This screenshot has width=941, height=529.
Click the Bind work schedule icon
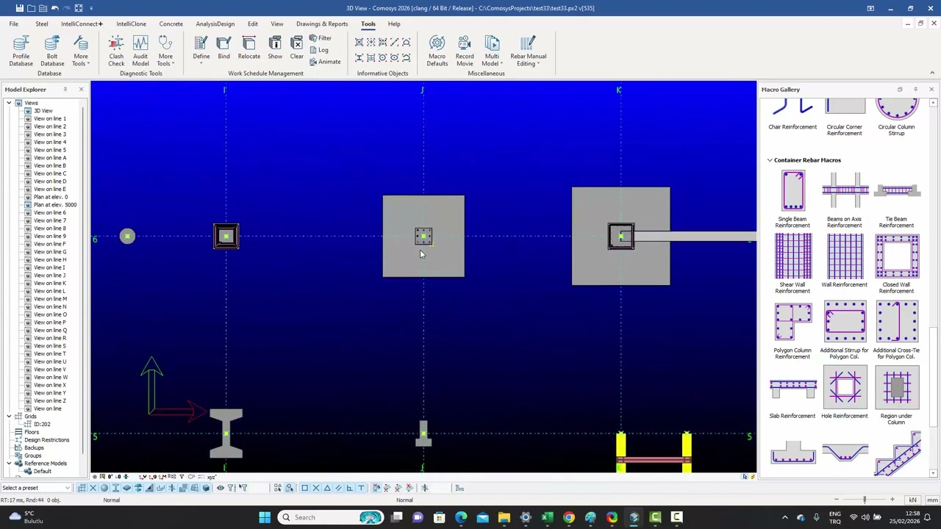223,48
